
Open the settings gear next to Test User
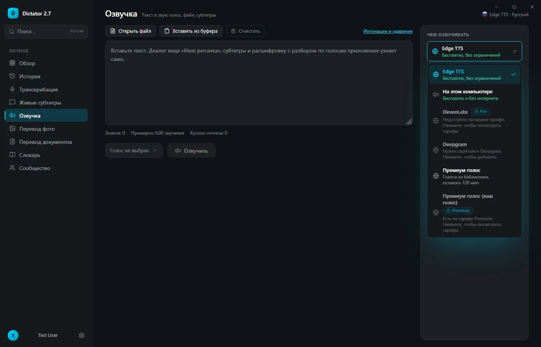click(82, 335)
